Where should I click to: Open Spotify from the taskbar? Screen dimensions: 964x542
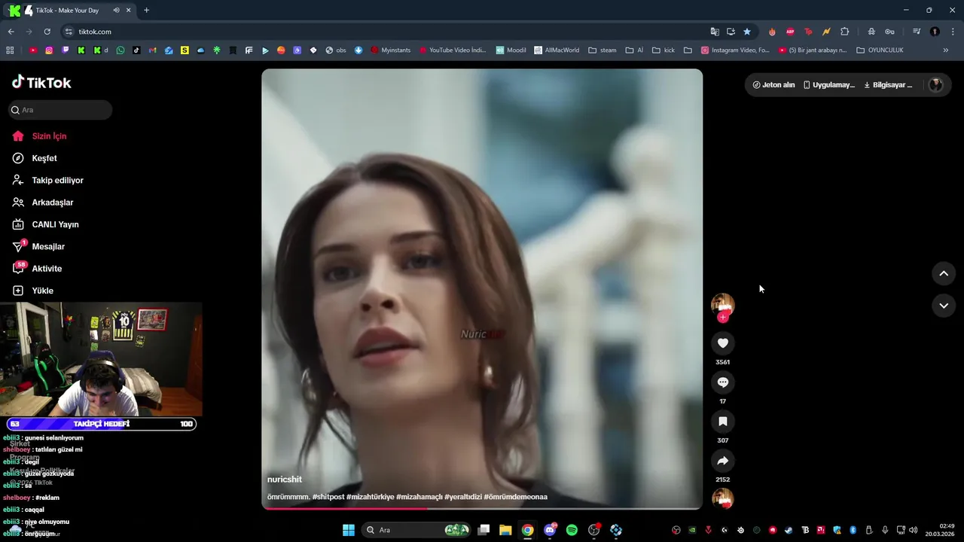572,530
